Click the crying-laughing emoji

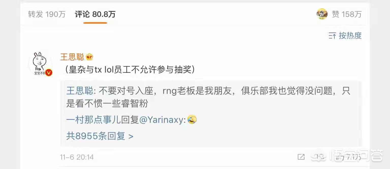coord(192,119)
